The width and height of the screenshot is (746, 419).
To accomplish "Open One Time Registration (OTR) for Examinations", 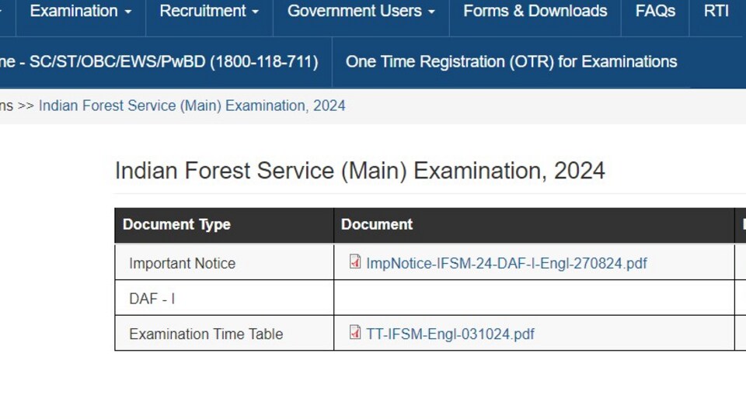I will [511, 62].
